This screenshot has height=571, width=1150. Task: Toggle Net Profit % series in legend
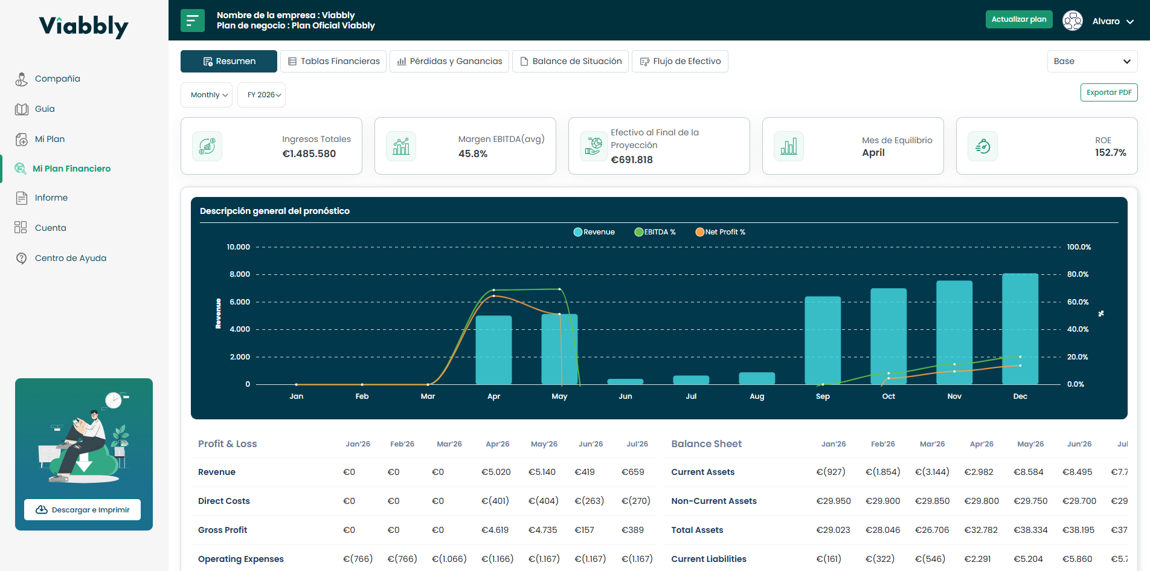(720, 232)
